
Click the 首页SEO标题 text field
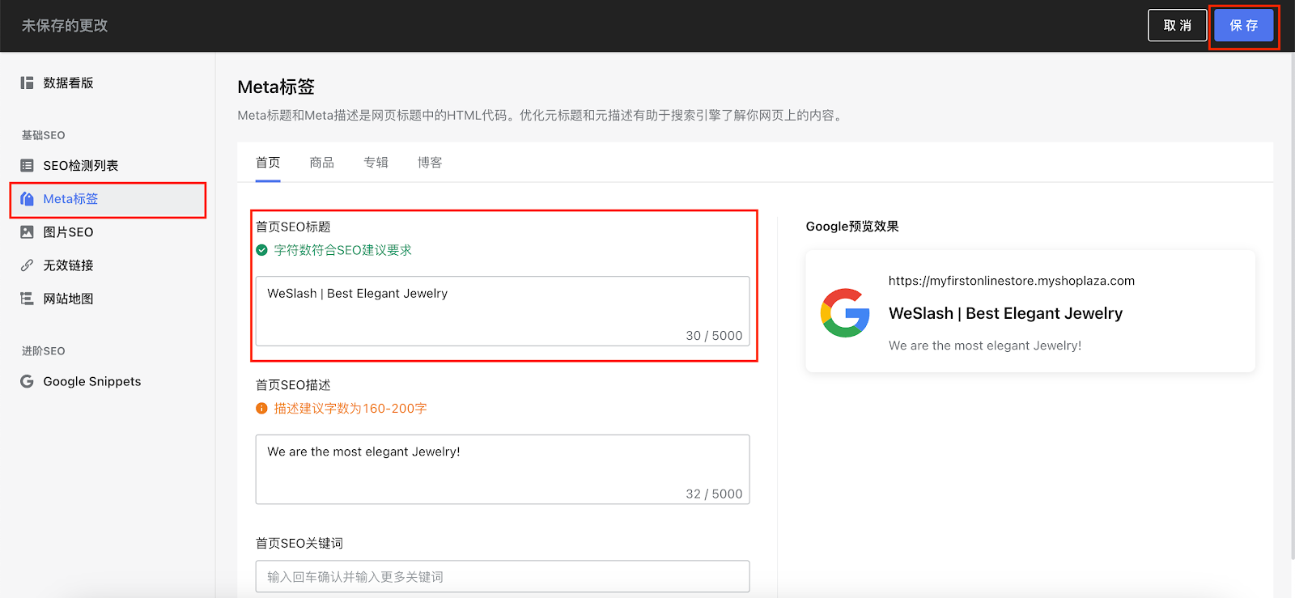click(503, 312)
